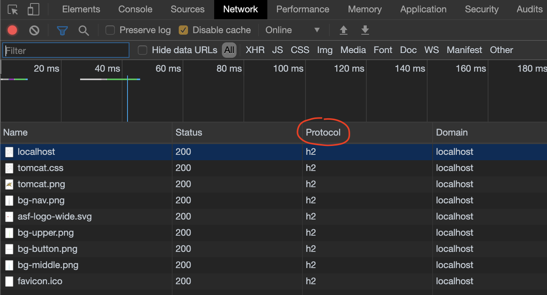Sort by the Name column header
The width and height of the screenshot is (547, 295).
(x=86, y=132)
